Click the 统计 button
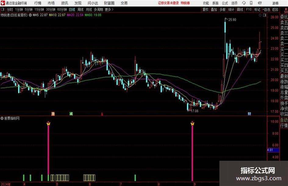The image size is (288, 186). (231, 9)
